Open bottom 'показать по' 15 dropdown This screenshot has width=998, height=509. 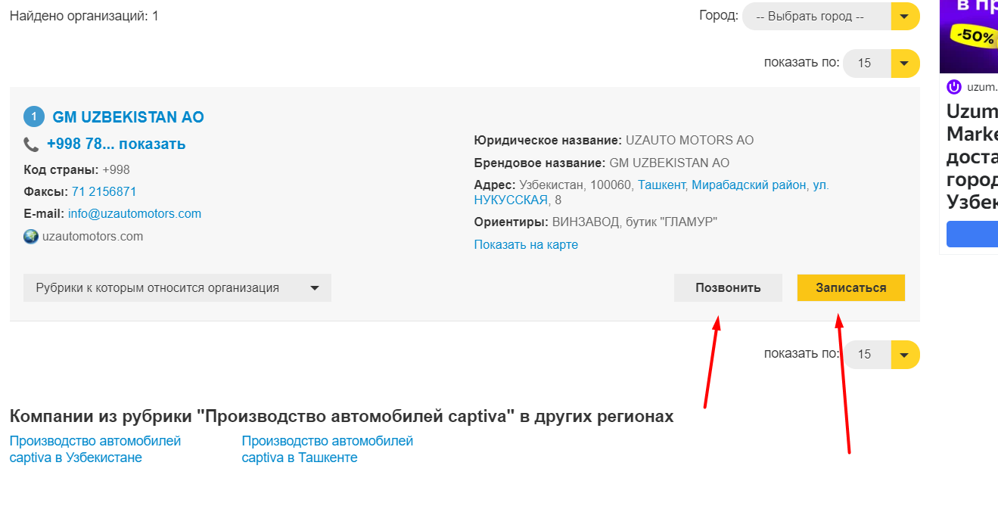[881, 355]
